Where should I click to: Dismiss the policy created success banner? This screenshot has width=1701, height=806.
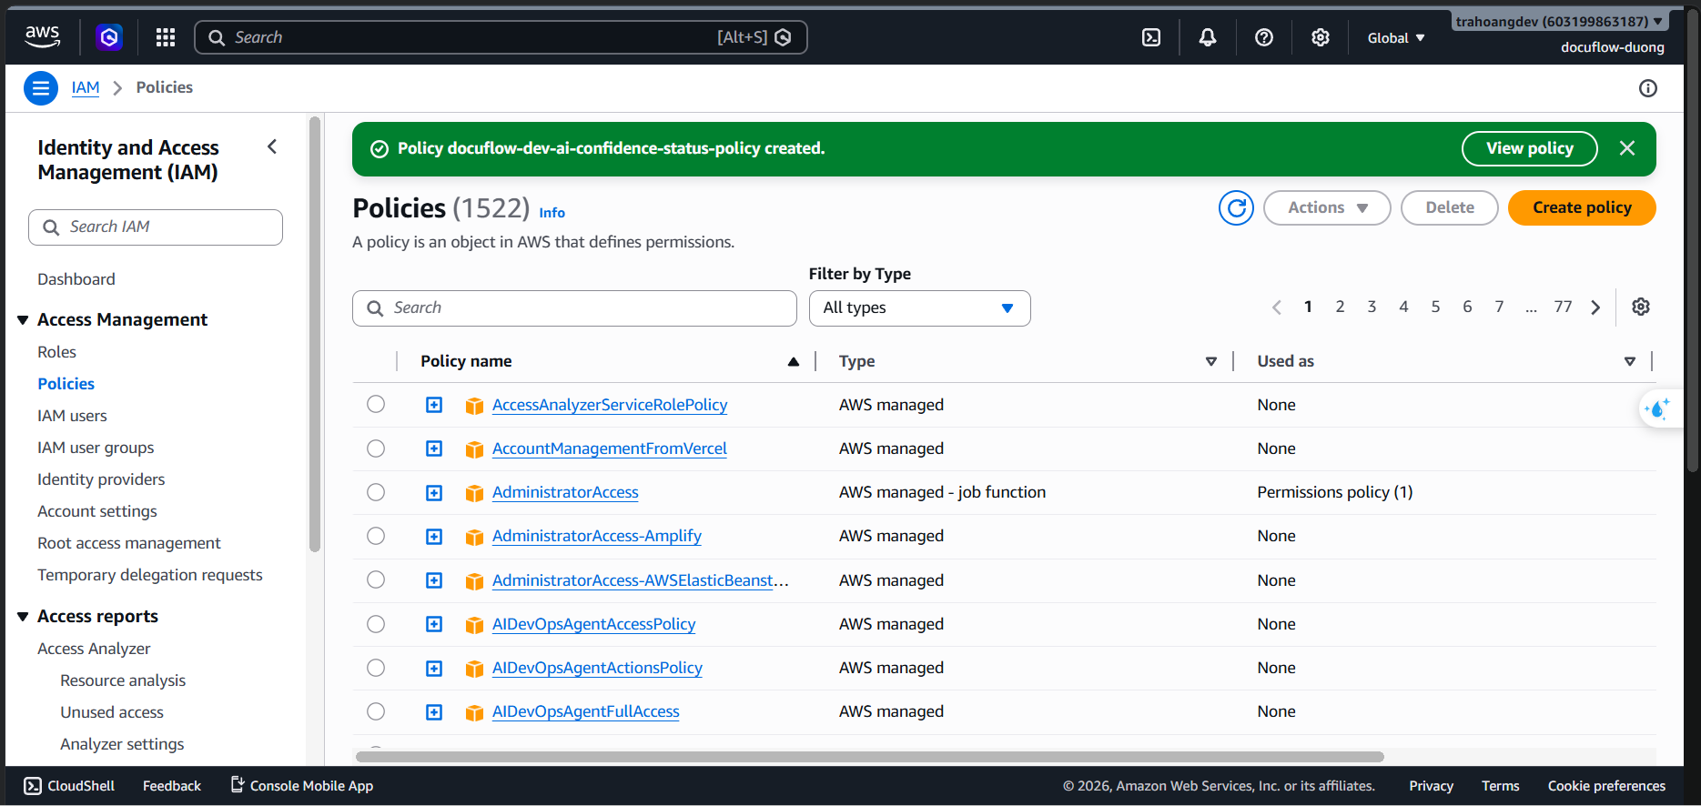click(1627, 148)
